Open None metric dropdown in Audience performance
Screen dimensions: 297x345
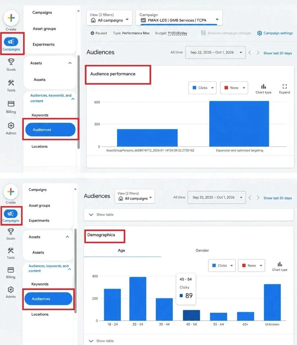point(234,88)
